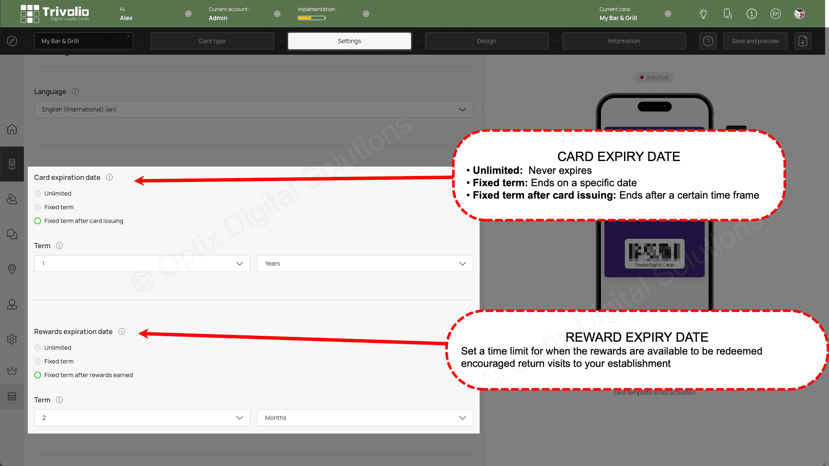The width and height of the screenshot is (829, 466).
Task: Go to the Design step tab
Action: tap(486, 41)
